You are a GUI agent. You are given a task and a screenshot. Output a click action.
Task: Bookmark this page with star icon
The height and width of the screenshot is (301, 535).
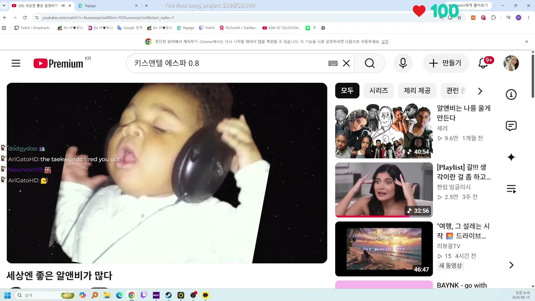click(x=459, y=18)
